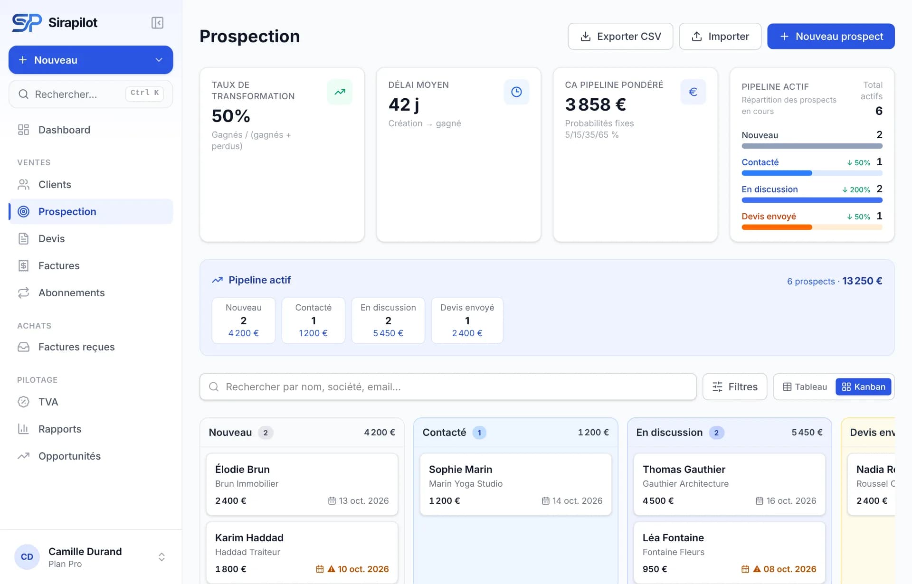Create a Nouveau prospect

[x=831, y=36]
